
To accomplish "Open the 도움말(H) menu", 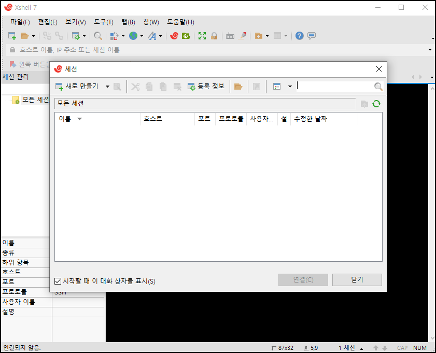I will pos(180,22).
